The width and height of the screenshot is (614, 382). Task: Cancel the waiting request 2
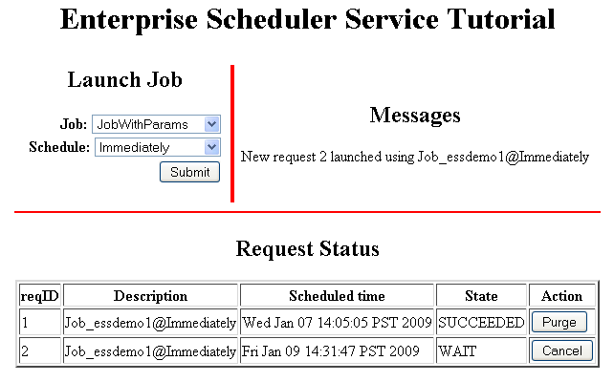[561, 350]
